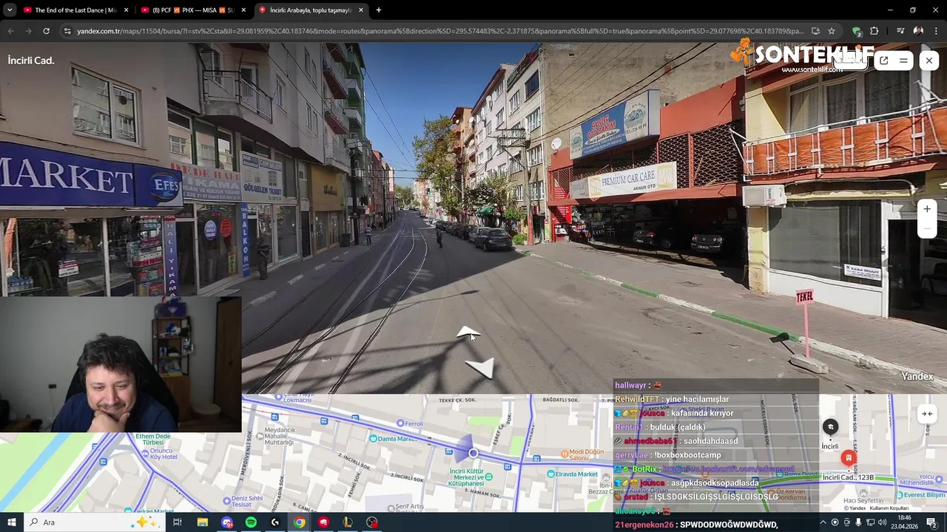Click the Eiravda Market map label
Screen dimensions: 947x532
pyautogui.click(x=572, y=474)
